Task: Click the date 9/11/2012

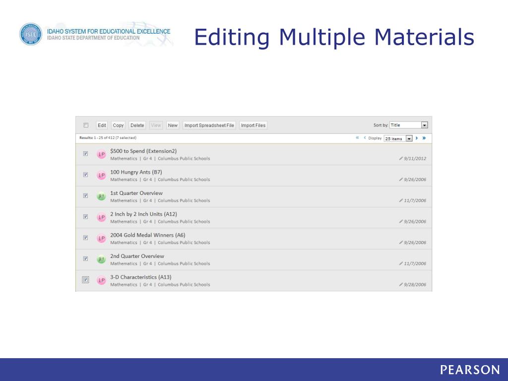Action: (x=415, y=158)
